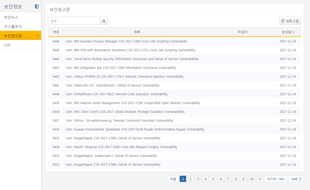Open DotNetNuke CVE-2017-9822 advisory
This screenshot has height=190, width=310.
[117, 94]
